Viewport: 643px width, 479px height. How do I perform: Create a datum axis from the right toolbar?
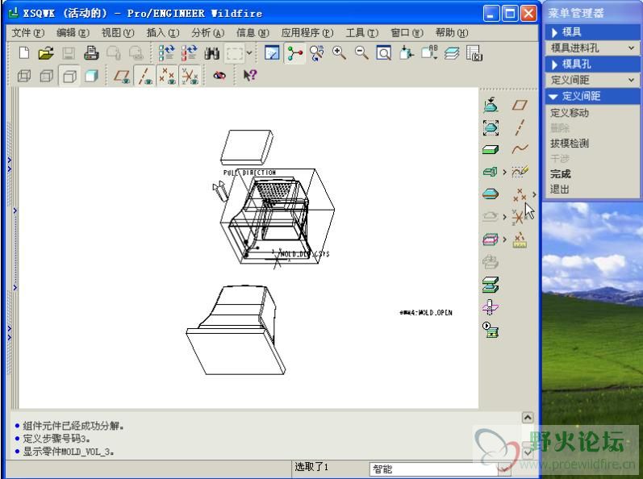[520, 127]
